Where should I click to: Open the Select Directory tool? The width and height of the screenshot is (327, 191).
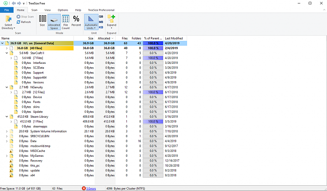(x=8, y=22)
